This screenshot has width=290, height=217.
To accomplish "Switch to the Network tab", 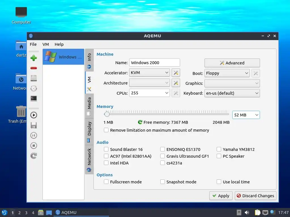I will point(89,160).
